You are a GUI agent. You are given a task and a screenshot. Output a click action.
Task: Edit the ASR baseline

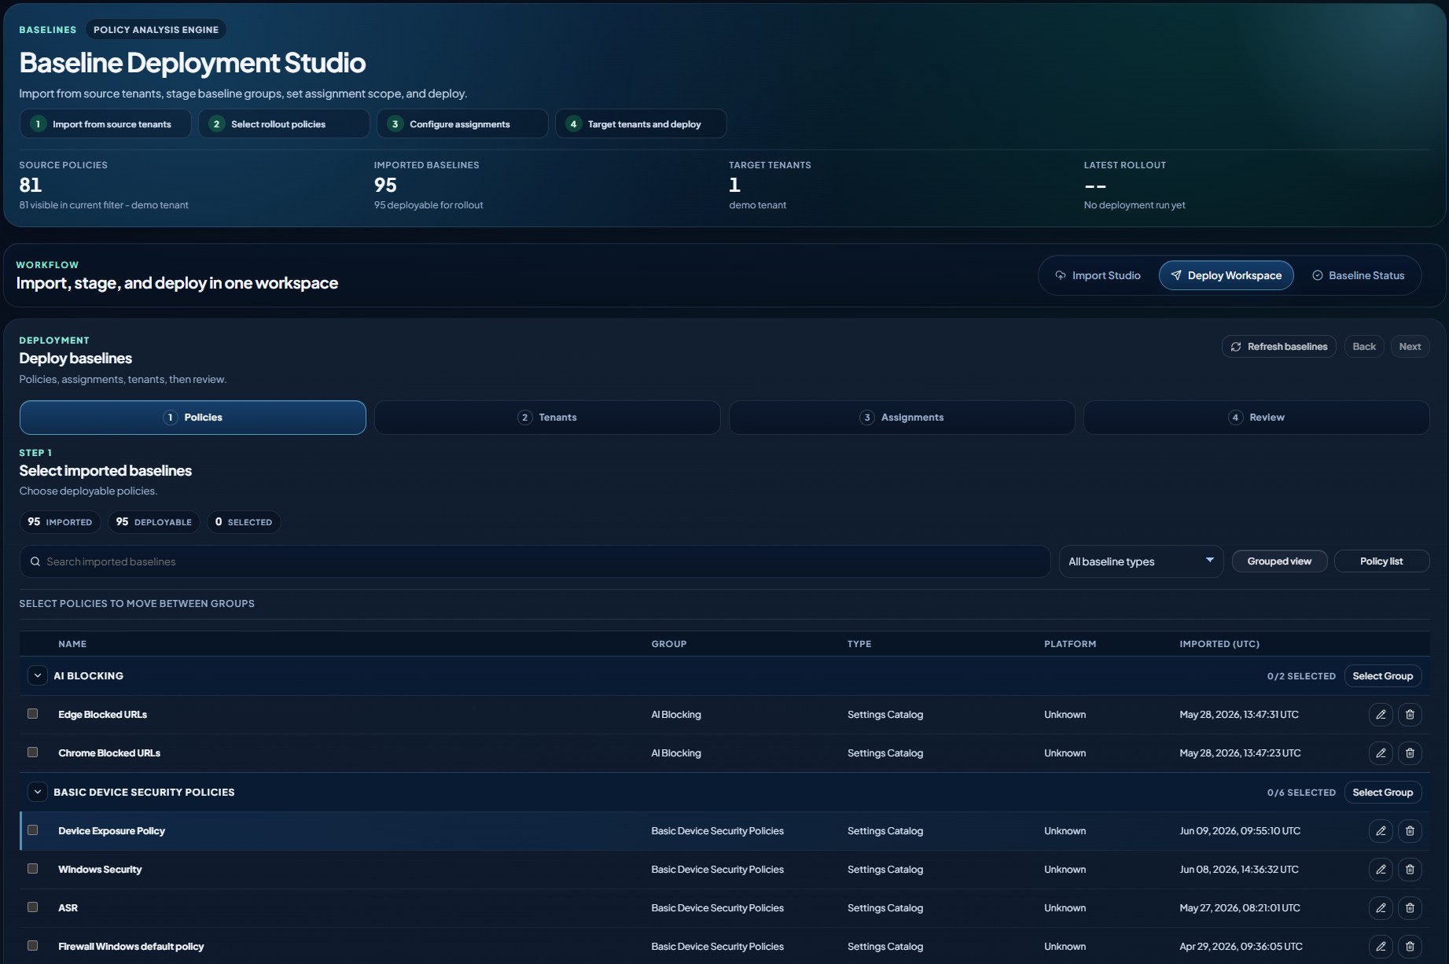pyautogui.click(x=1381, y=908)
